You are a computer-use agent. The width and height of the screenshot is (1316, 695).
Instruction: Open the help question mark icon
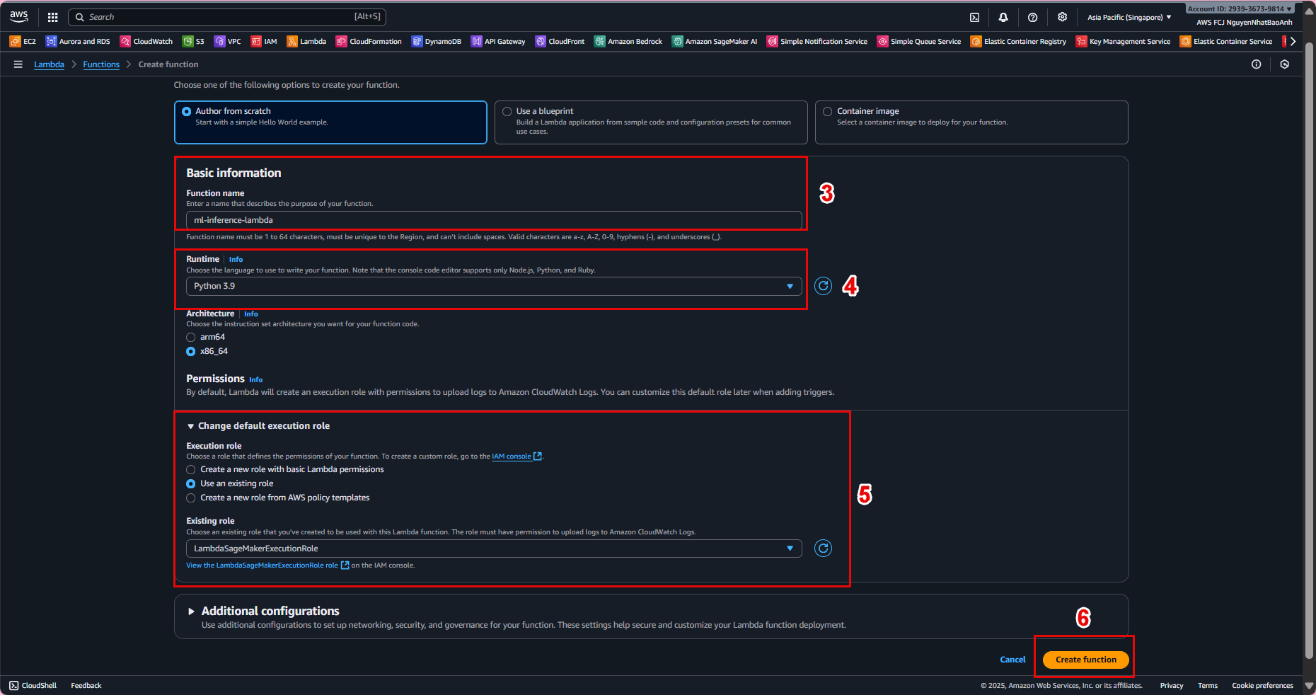point(1032,17)
